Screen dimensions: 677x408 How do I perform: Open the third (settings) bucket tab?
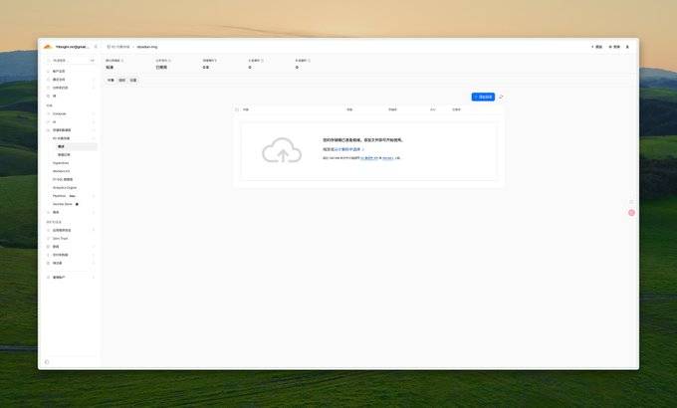132,80
